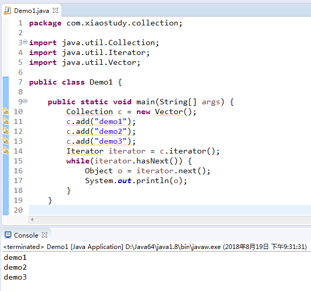This screenshot has width=311, height=291.
Task: Click the warning marker on line 14
Action: [6, 150]
